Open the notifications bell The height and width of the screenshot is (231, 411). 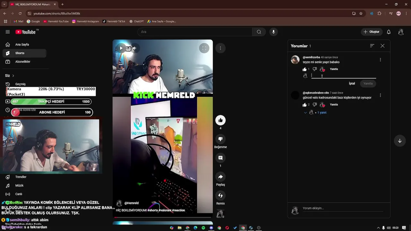point(389,32)
